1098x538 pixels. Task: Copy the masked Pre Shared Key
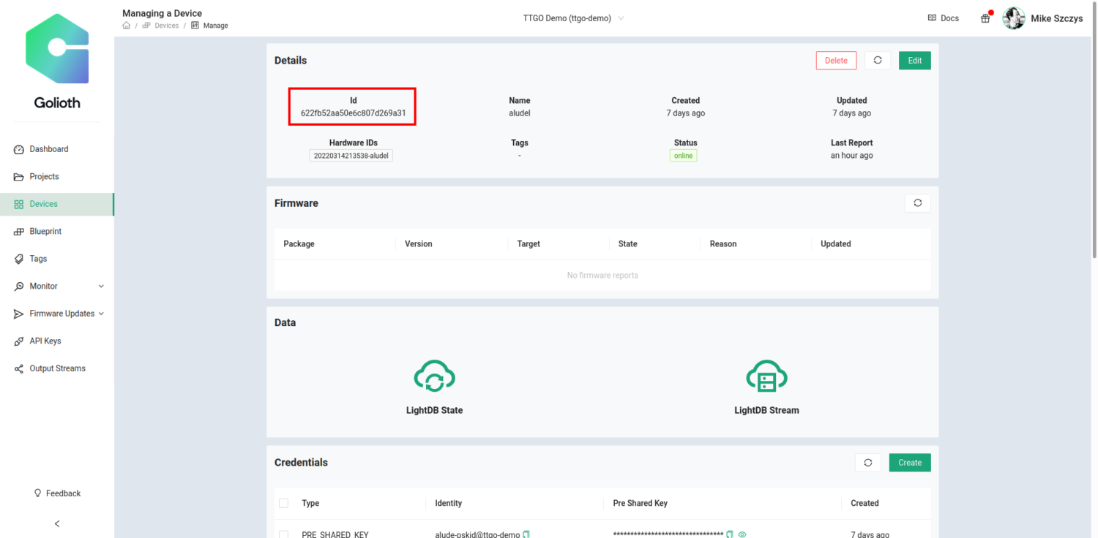(728, 534)
